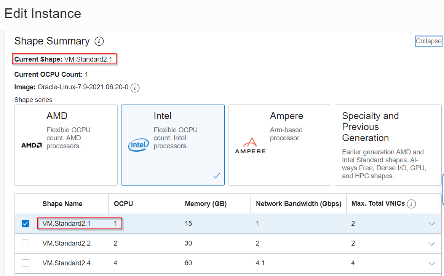
Task: Expand the VM.Standard2.1 row details chevron
Action: coord(431,224)
